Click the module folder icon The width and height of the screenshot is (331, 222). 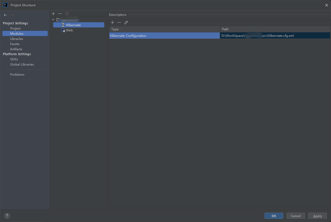[58, 20]
